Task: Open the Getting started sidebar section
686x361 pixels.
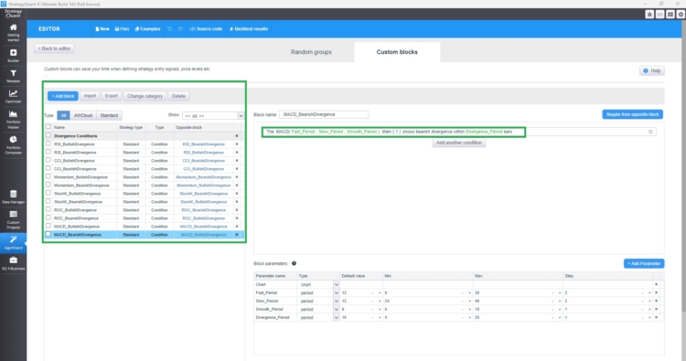Action: point(13,33)
